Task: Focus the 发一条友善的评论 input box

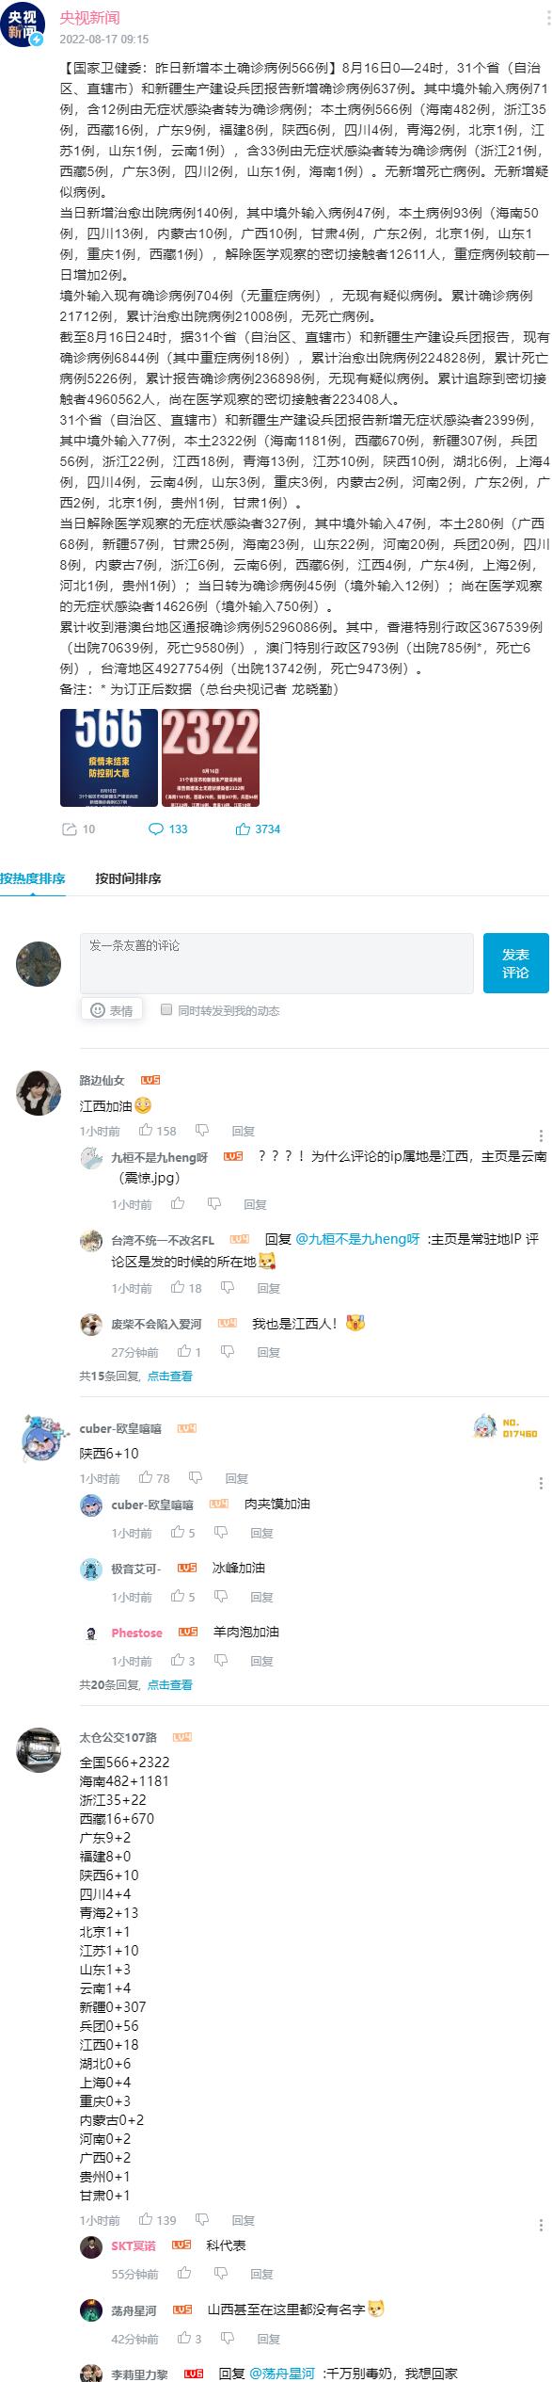Action: 276,963
